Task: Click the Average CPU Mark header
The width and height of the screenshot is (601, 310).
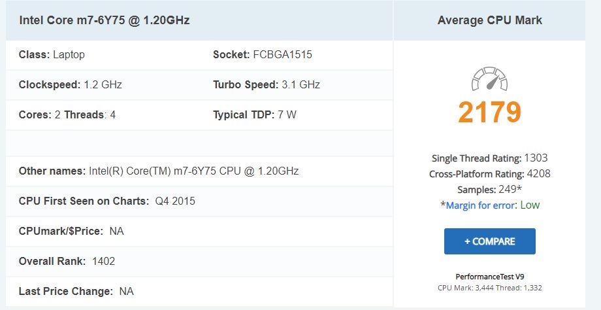Action: 489,20
